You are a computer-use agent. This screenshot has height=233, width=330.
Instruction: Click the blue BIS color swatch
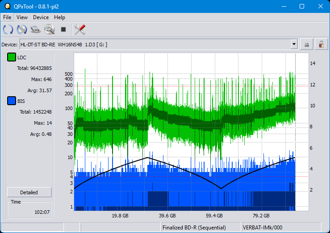(x=12, y=101)
